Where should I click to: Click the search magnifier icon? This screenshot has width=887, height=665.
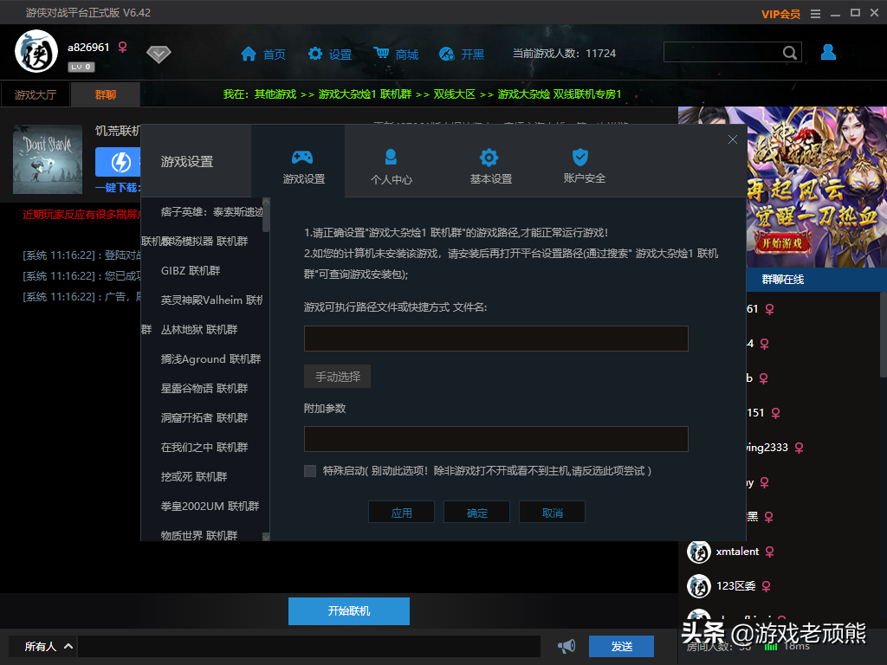point(790,53)
